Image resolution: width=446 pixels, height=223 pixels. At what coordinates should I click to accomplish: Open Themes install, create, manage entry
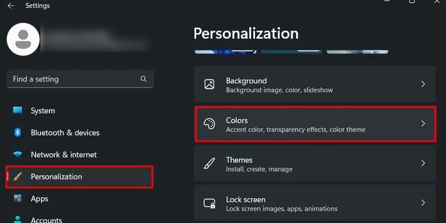[315, 164]
